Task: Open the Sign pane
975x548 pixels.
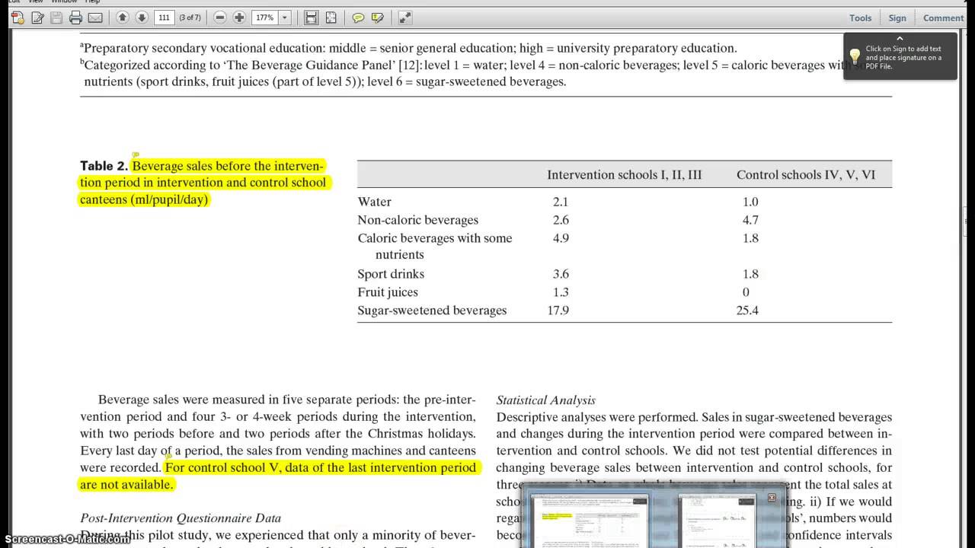Action: (897, 18)
